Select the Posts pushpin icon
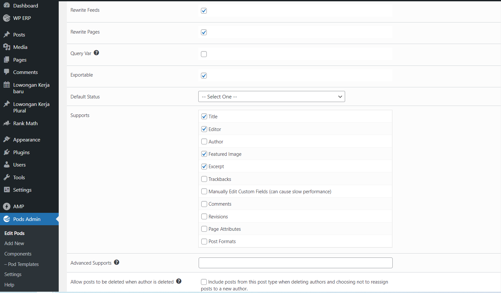This screenshot has height=293, width=501. 7,35
